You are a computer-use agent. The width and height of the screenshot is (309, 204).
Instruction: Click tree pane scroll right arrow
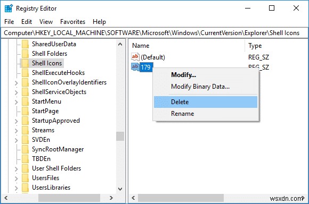pyautogui.click(x=111, y=198)
